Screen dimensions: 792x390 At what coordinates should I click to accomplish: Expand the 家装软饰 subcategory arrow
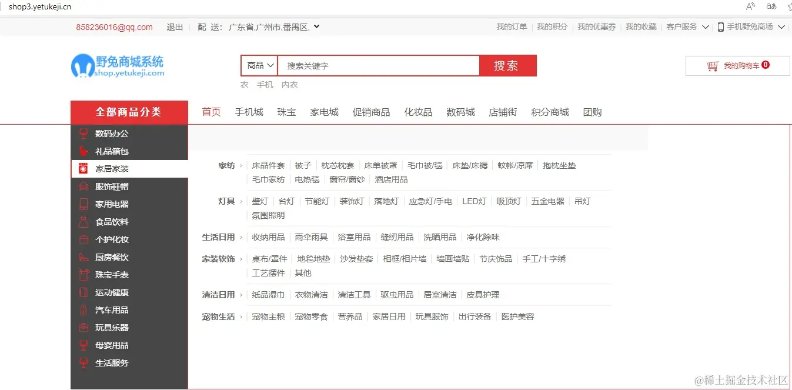pyautogui.click(x=241, y=259)
